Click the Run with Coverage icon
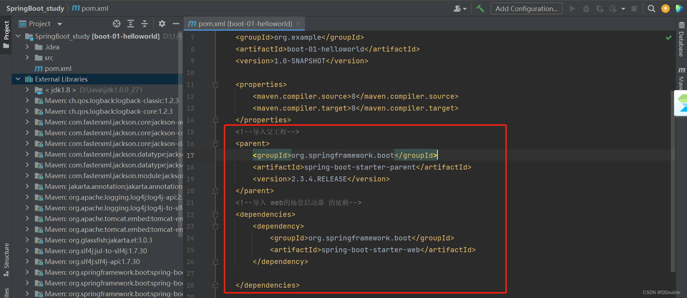The image size is (687, 298). [600, 9]
